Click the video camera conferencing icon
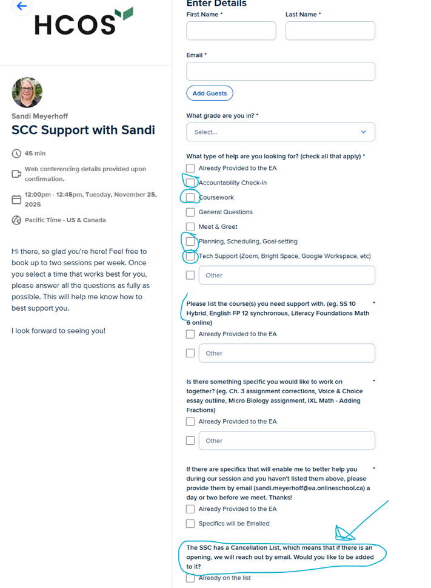 click(16, 174)
